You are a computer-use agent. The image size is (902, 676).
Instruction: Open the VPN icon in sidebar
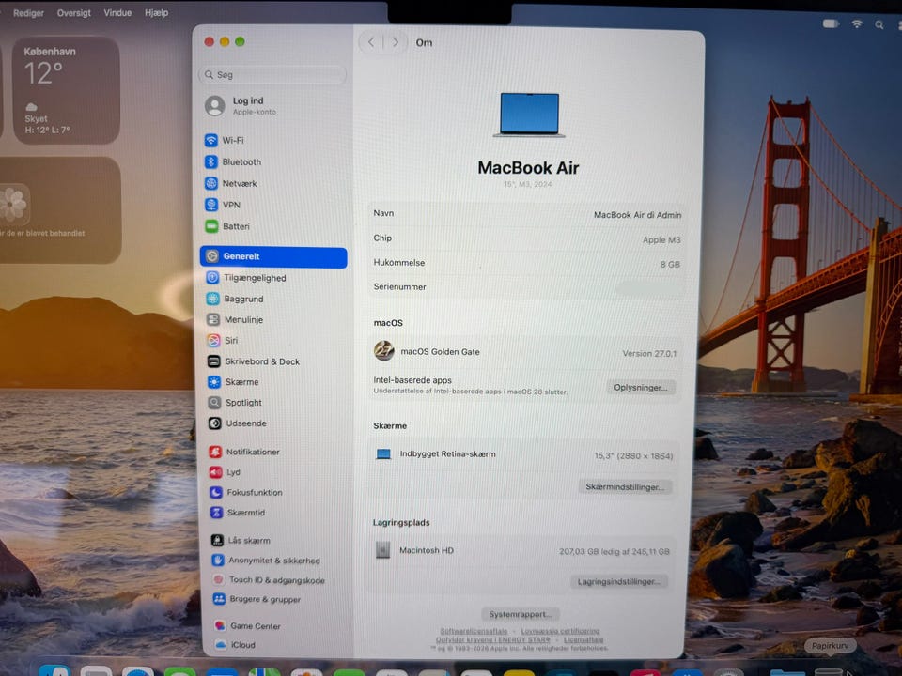coord(211,205)
